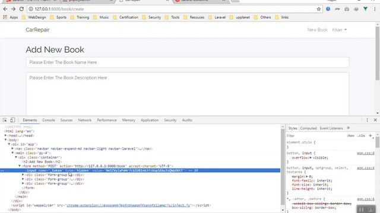
Task: Open the Music bookmarks folder
Action: (x=101, y=17)
